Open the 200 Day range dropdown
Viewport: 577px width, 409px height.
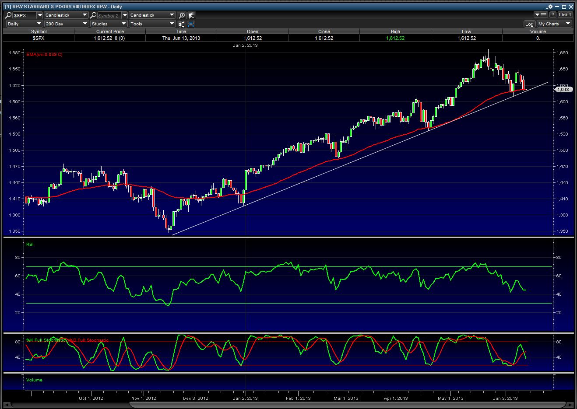tap(66, 24)
